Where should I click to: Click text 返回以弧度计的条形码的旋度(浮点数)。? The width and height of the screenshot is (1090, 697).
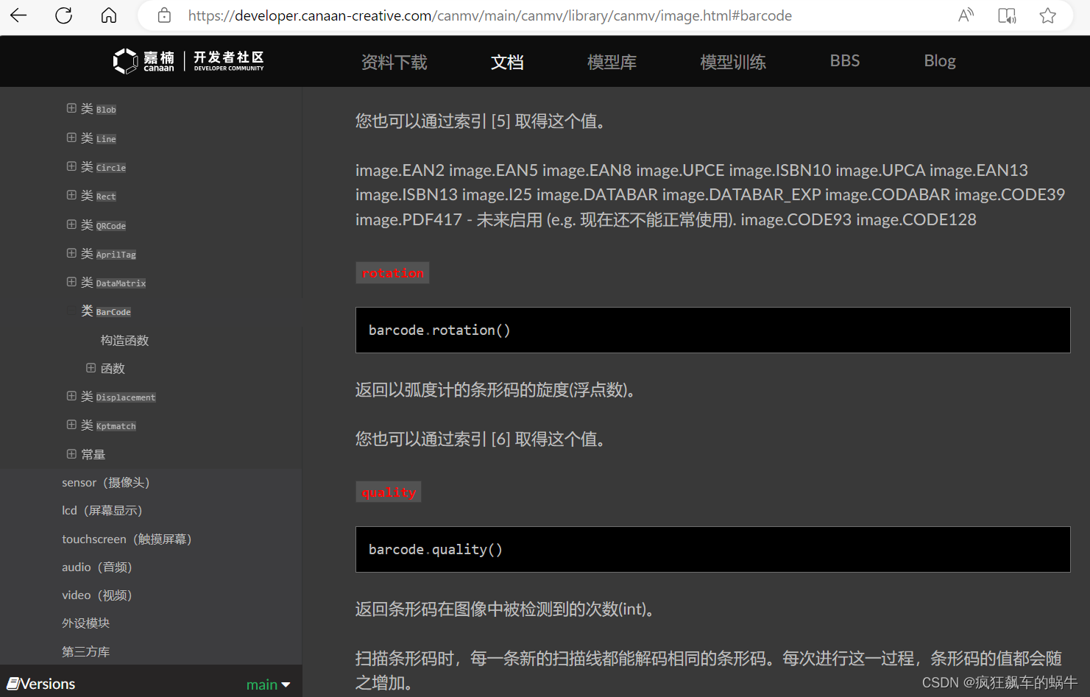click(498, 389)
